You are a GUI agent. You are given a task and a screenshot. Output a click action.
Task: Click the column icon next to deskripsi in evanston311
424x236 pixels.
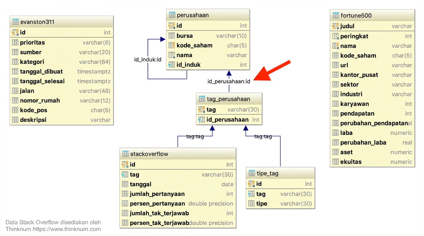point(14,120)
